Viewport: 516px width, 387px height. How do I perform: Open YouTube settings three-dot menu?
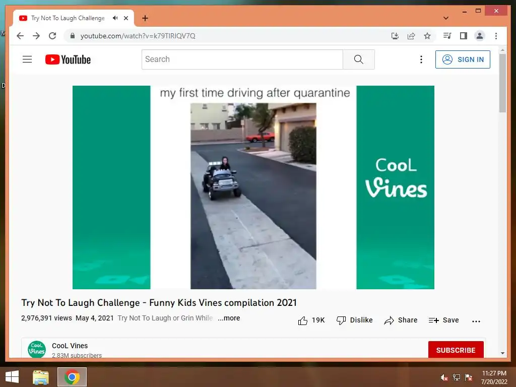(x=421, y=59)
